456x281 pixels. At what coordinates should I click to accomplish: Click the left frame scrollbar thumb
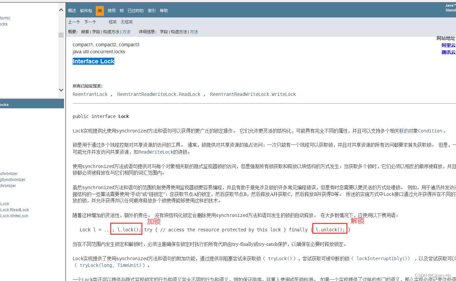(61, 35)
